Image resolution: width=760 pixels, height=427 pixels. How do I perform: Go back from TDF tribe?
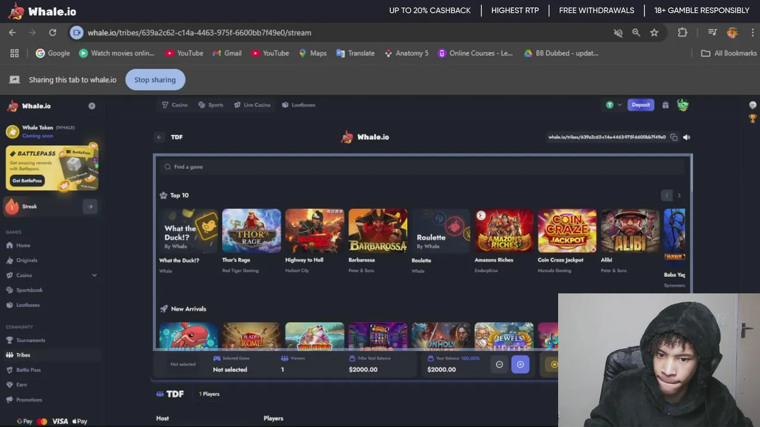pyautogui.click(x=159, y=137)
